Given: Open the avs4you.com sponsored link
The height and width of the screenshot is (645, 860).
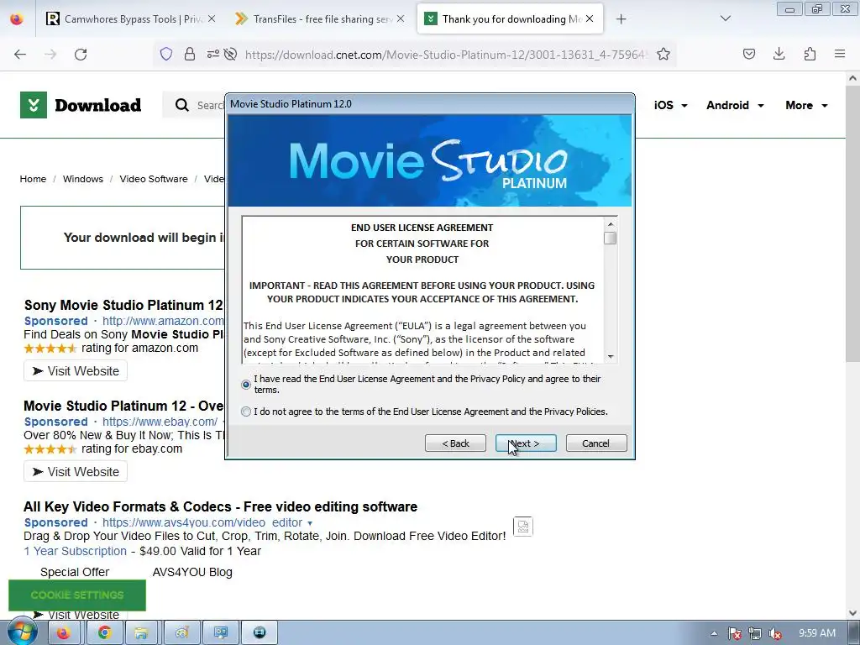Looking at the screenshot, I should pos(202,522).
